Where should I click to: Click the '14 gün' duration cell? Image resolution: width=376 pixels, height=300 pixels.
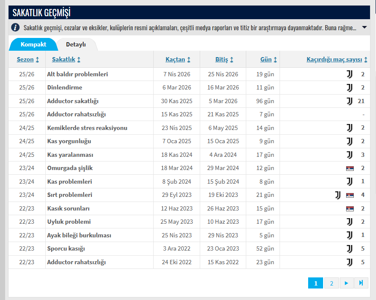[265, 128]
